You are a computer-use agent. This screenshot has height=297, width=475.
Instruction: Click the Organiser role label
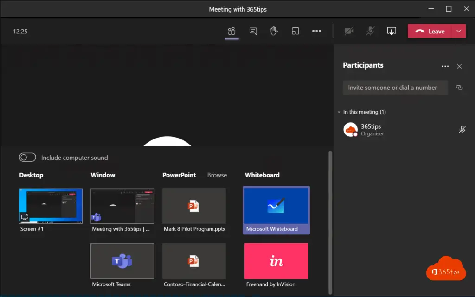(372, 134)
